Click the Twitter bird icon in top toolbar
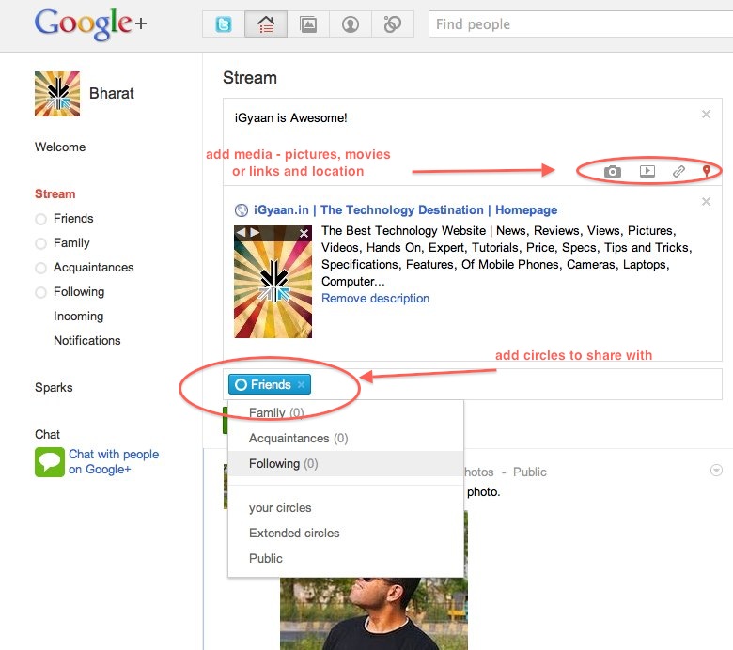 click(224, 25)
